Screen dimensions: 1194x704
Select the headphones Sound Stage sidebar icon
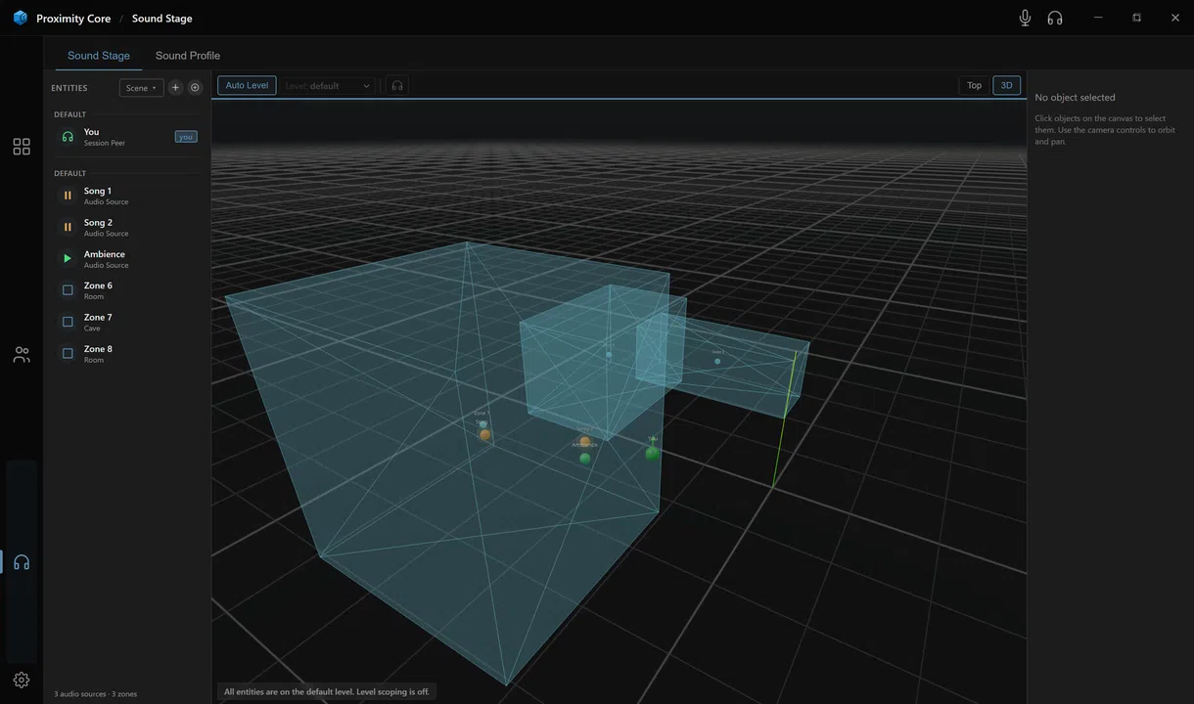(22, 562)
